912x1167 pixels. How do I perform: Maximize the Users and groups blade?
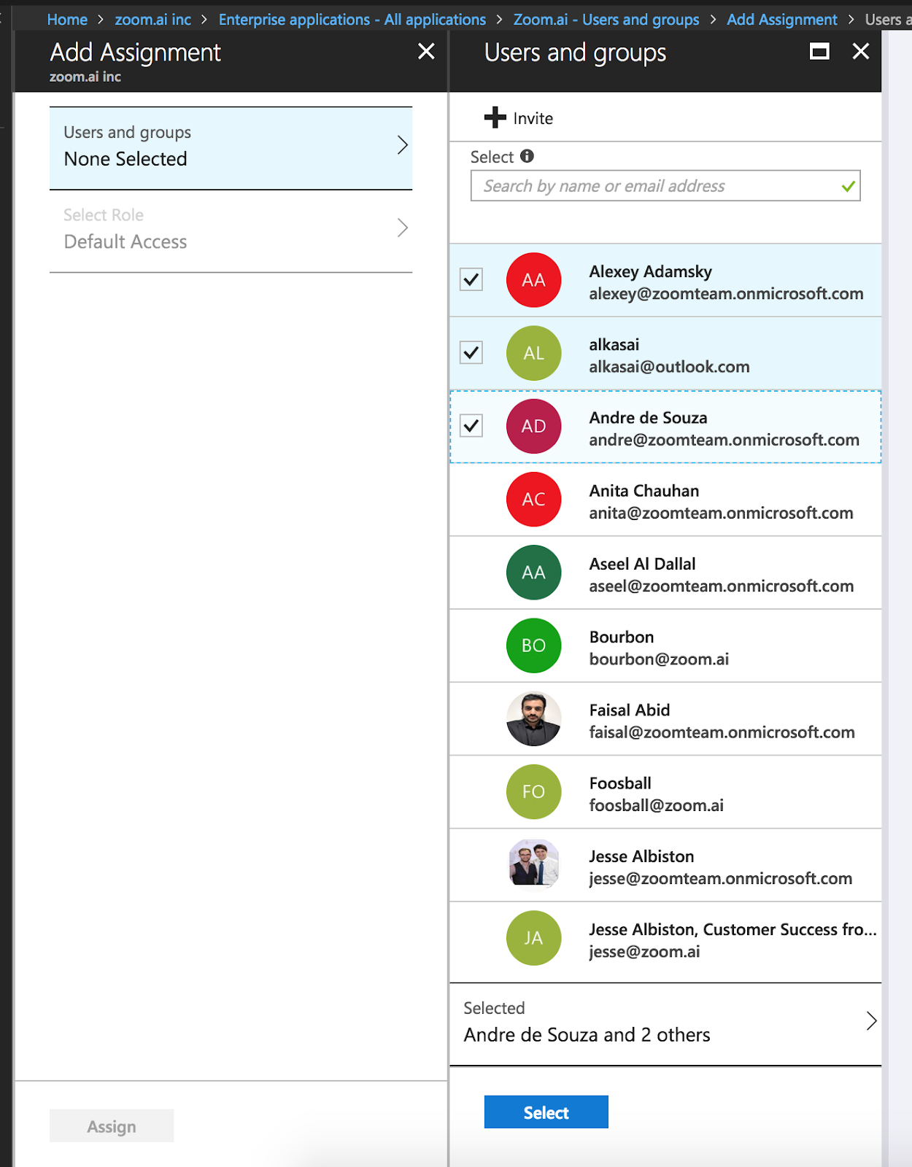click(819, 51)
